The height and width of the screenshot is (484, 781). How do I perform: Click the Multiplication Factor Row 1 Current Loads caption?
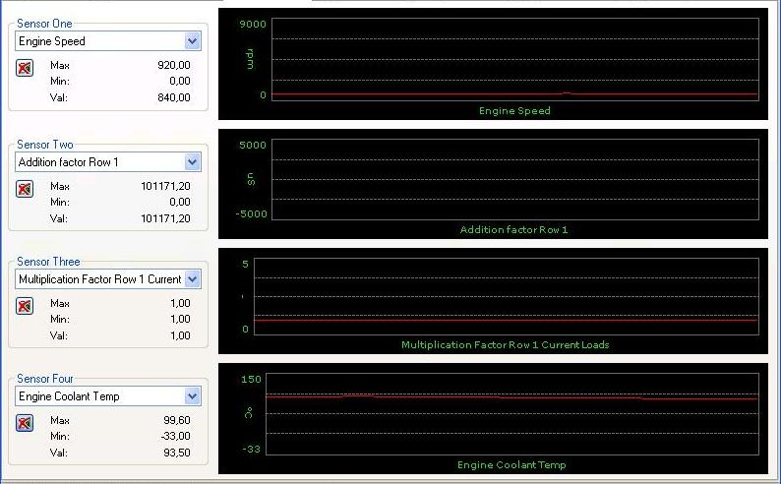(x=505, y=344)
